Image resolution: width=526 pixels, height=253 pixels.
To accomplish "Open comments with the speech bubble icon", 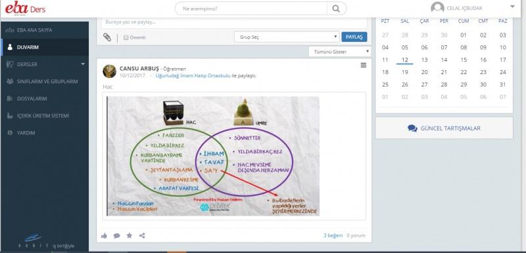I will tap(117, 235).
